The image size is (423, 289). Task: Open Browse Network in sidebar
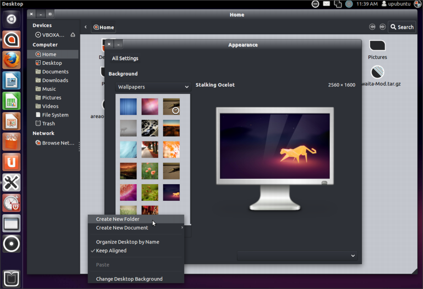coord(53,143)
